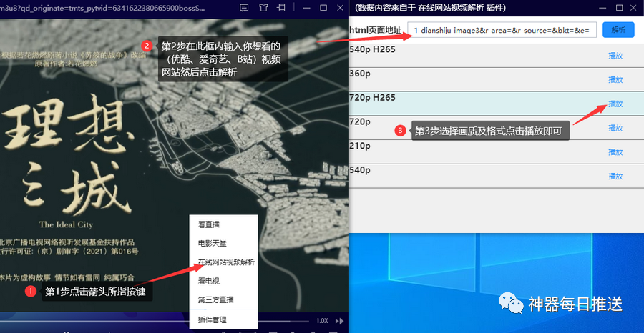This screenshot has height=333, width=644.
Task: Click 播放 for 360p row
Action: pyautogui.click(x=615, y=79)
